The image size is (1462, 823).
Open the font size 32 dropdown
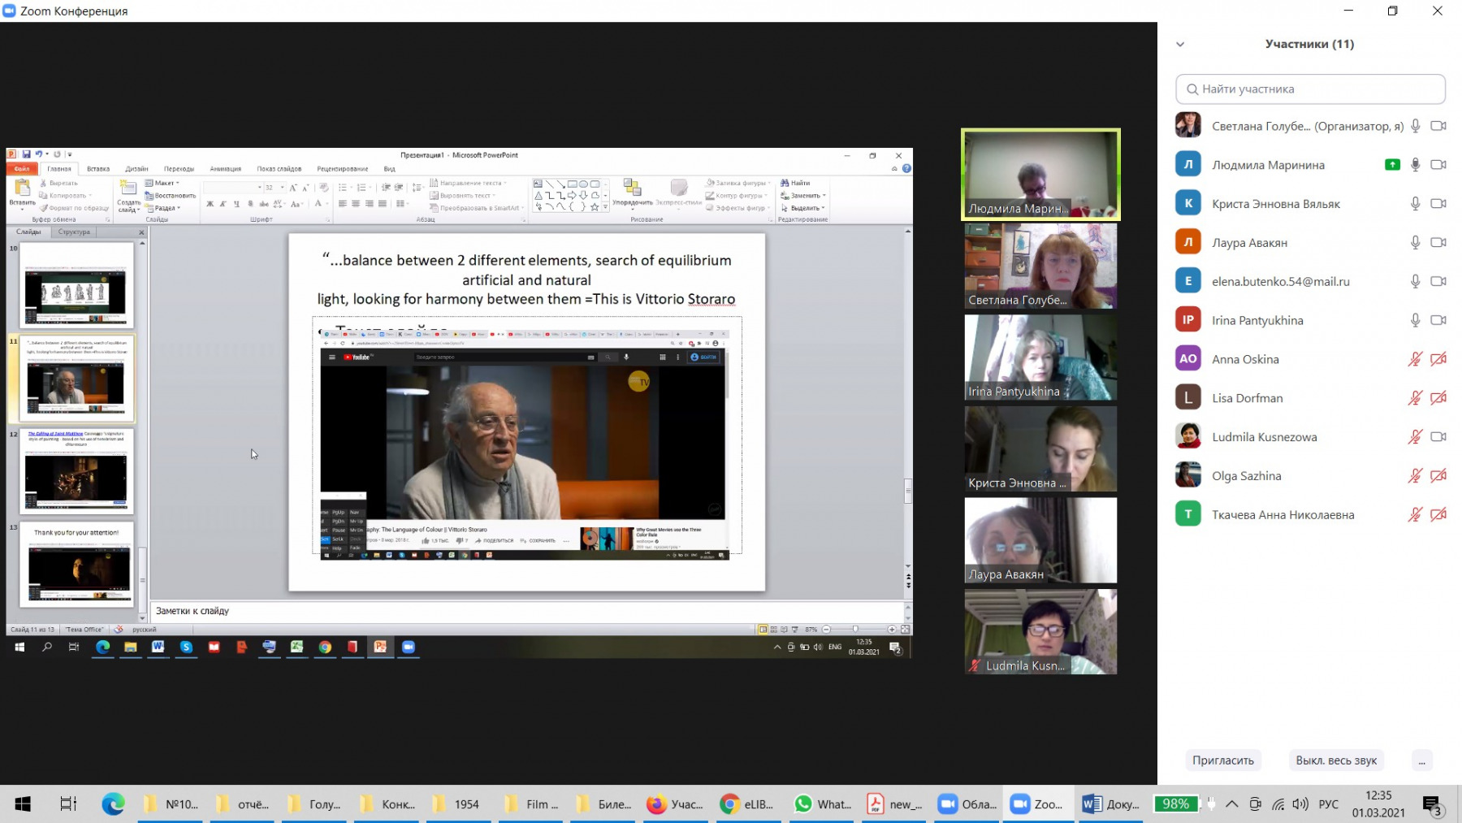pyautogui.click(x=282, y=188)
